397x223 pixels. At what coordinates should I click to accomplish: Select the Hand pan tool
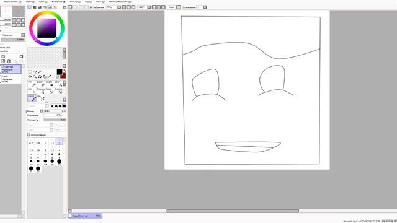click(x=44, y=77)
